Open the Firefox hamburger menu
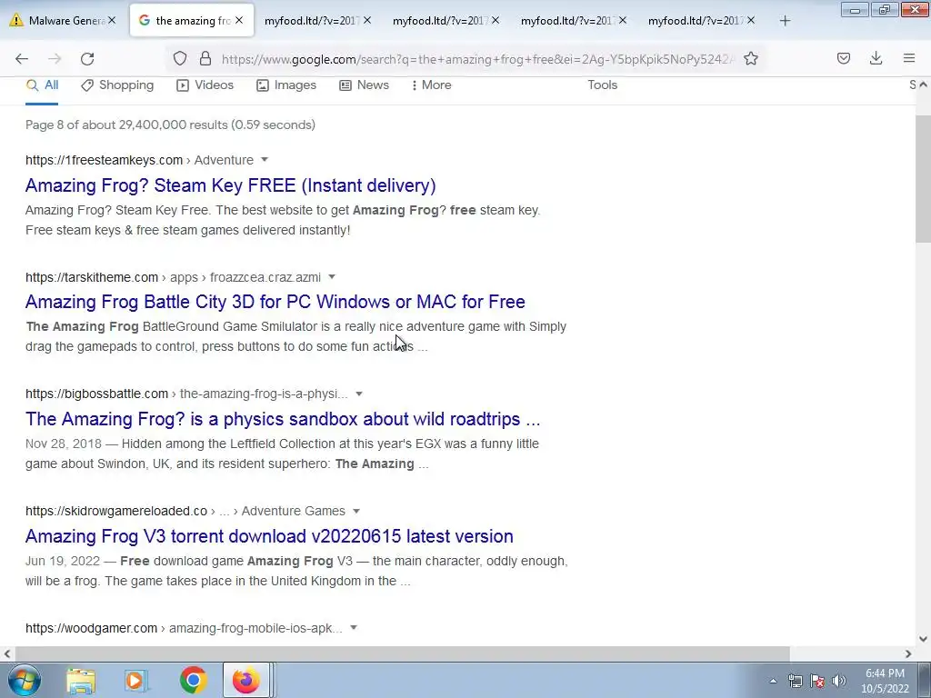 click(909, 58)
